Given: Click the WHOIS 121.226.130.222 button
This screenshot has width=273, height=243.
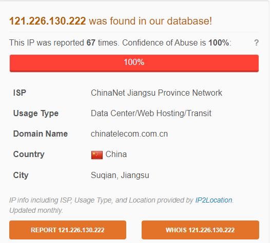Looking at the screenshot, I should point(200,230).
